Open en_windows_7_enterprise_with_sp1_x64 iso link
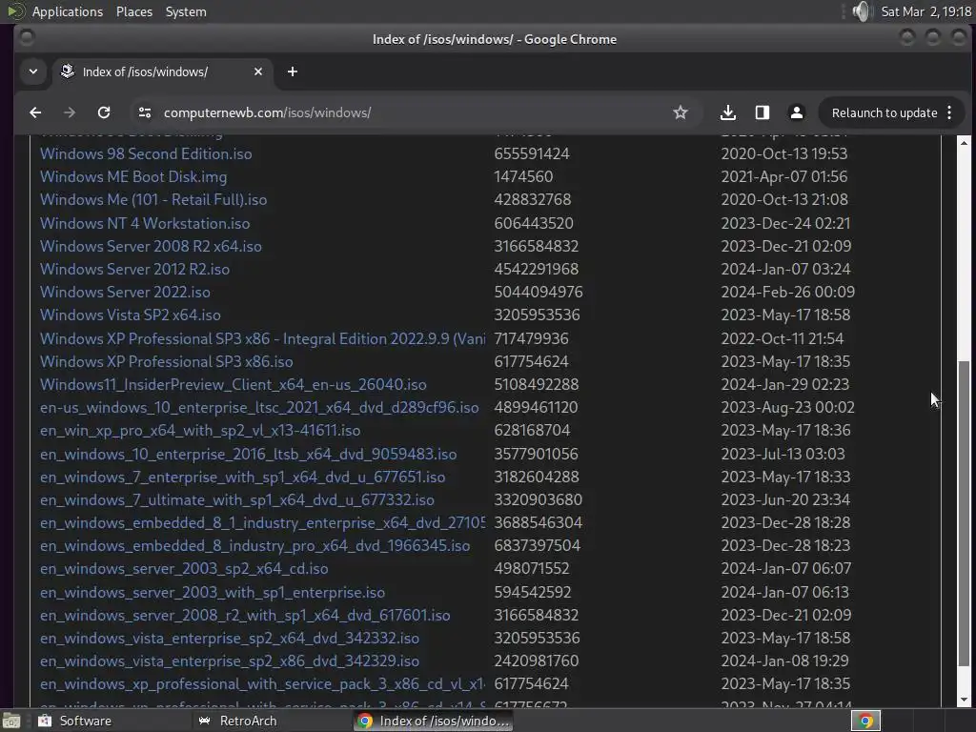 [x=242, y=478]
